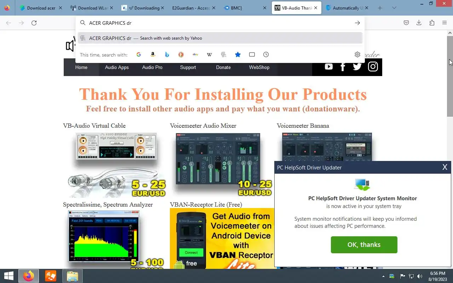Switch to the BMC tab

coord(245,8)
